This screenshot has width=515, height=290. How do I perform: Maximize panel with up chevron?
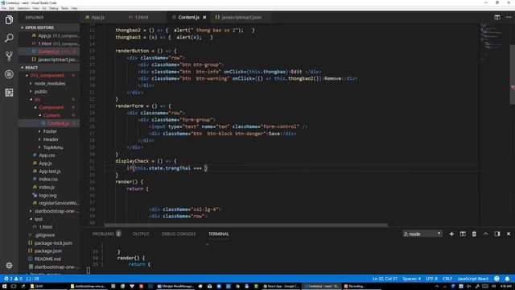pos(485,234)
